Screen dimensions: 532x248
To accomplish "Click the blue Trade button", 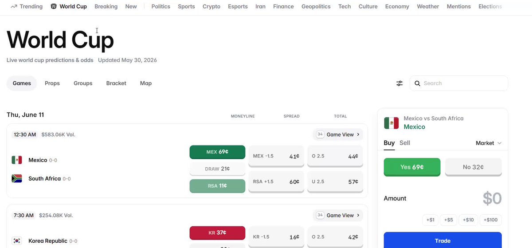I will [x=442, y=240].
